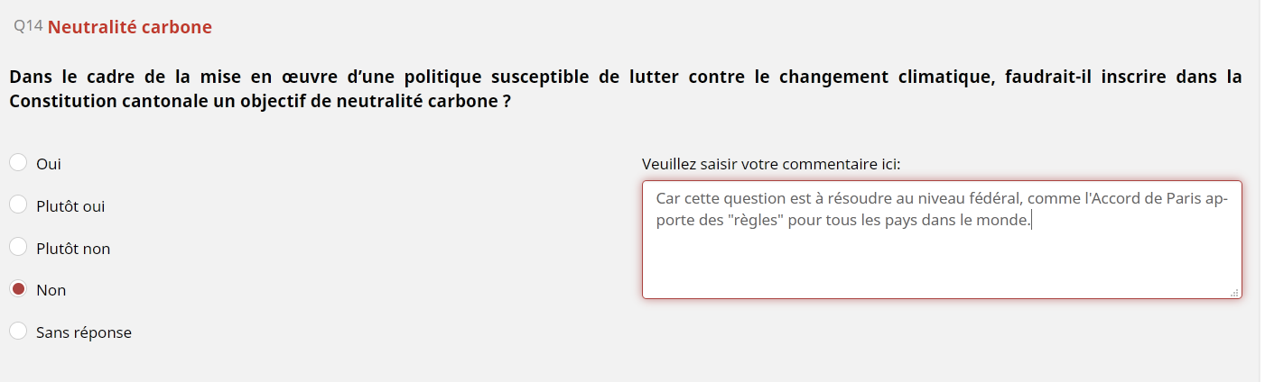Click the "Plutôt non" label text

pos(73,249)
